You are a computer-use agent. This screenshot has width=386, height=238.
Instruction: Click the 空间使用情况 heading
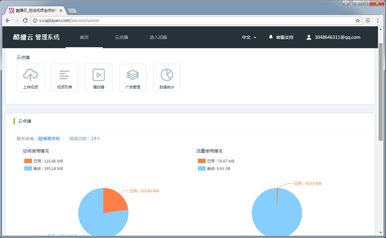[x=36, y=151]
